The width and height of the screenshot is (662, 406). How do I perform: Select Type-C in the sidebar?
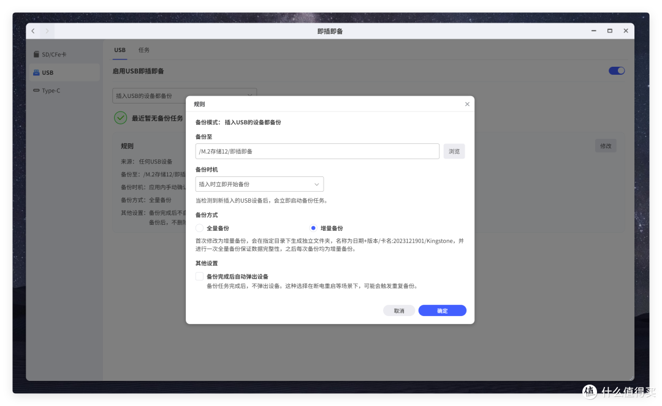63,90
